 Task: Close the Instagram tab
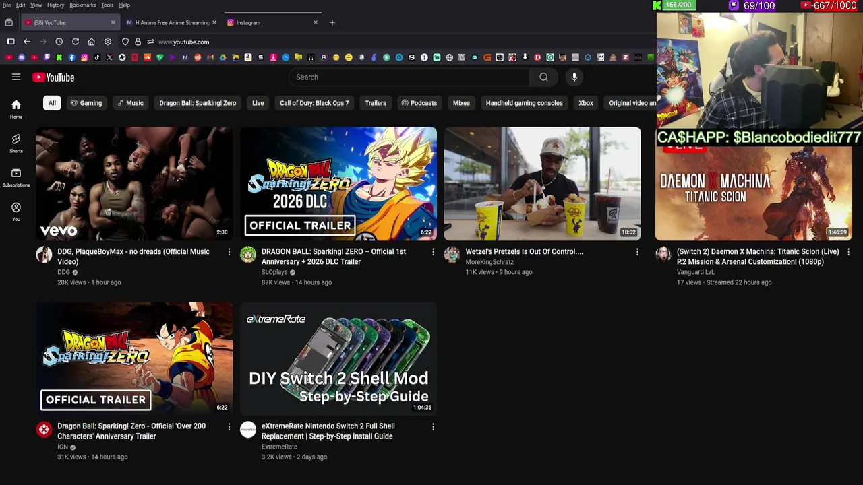click(x=315, y=22)
